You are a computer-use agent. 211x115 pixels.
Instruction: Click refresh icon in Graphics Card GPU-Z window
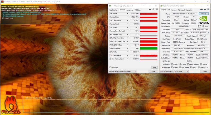205,9
